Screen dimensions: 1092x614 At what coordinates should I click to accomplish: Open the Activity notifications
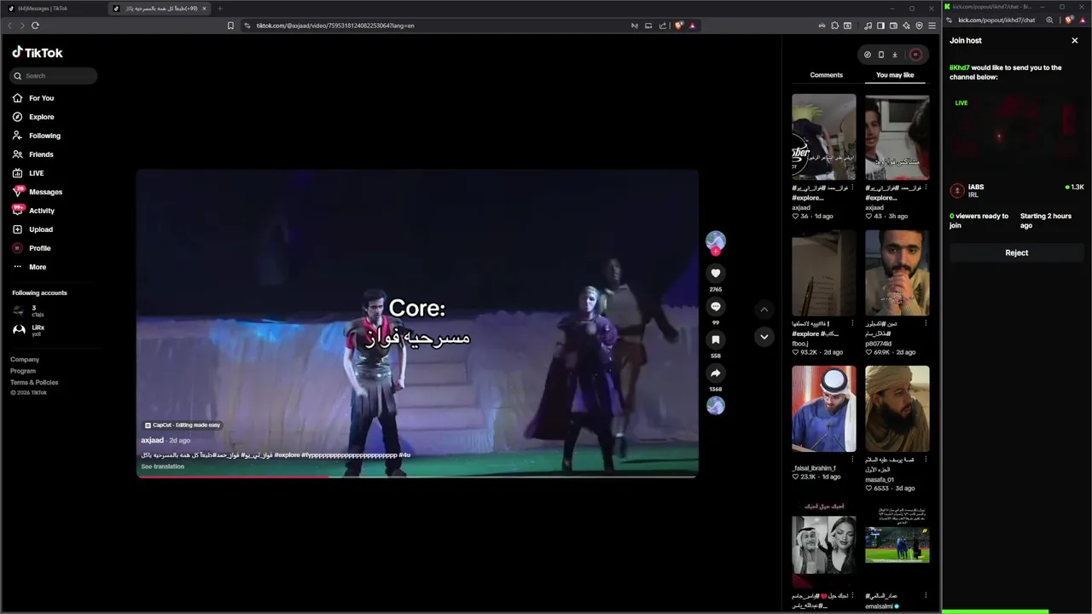(x=34, y=211)
